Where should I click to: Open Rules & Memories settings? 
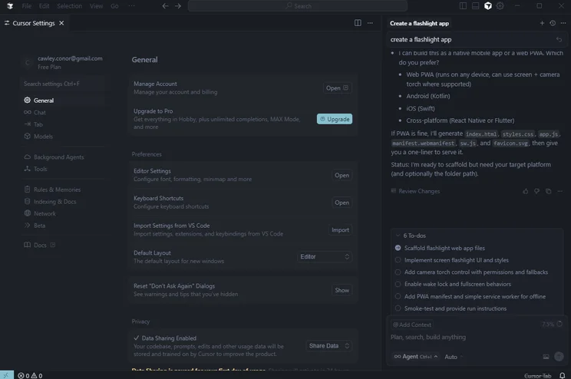pos(64,189)
